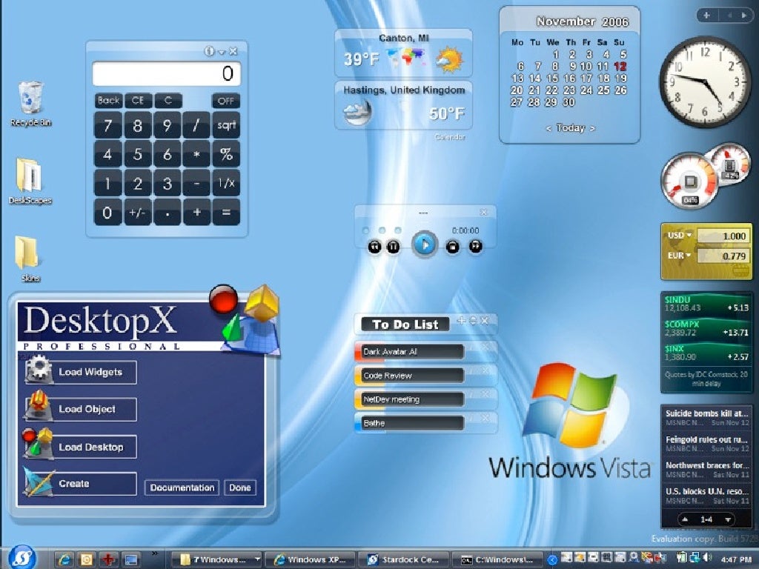Click Load Object in DesktopX
The image size is (759, 569).
tap(80, 409)
